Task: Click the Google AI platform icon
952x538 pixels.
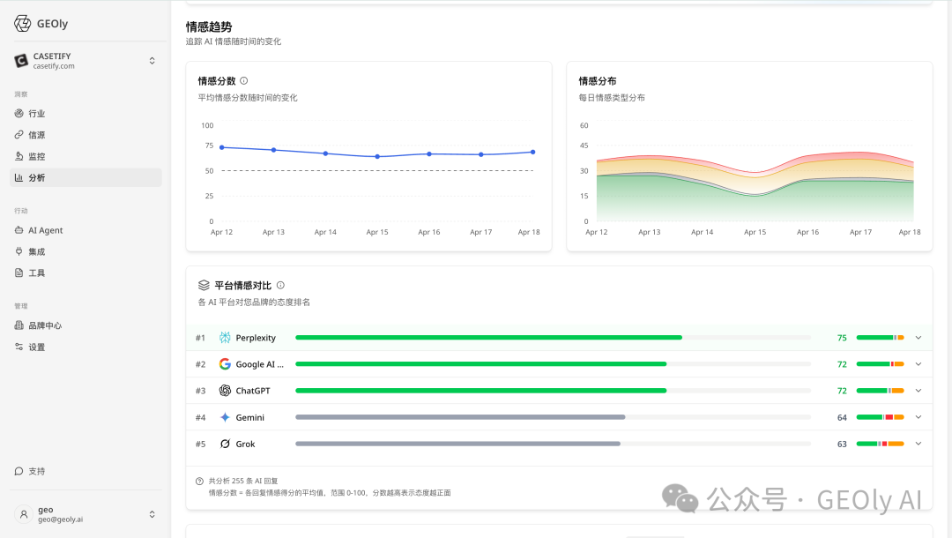Action: click(x=225, y=364)
